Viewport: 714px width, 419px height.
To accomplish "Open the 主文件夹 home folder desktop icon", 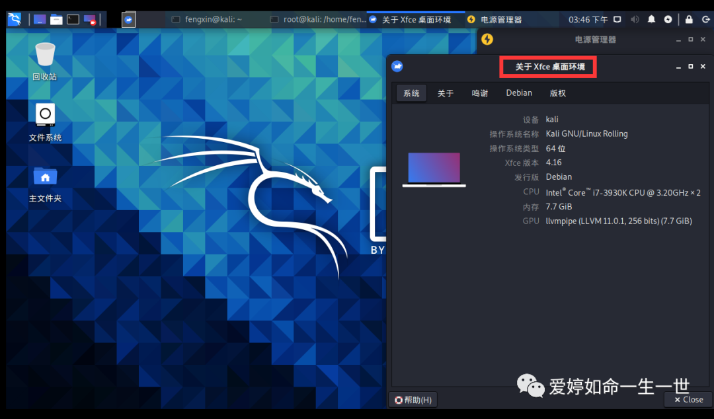I will point(45,184).
